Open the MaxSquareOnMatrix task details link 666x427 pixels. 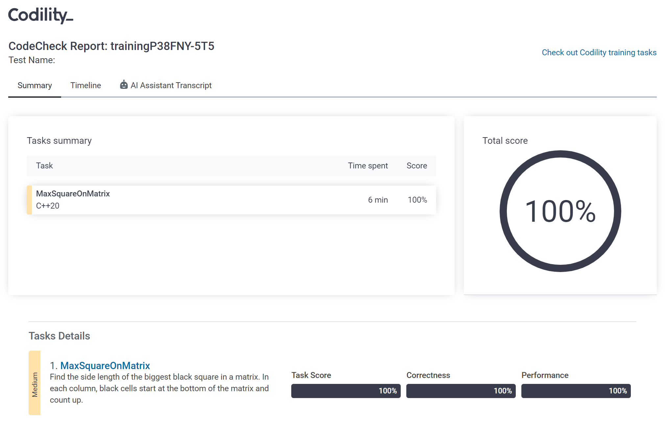pyautogui.click(x=105, y=365)
